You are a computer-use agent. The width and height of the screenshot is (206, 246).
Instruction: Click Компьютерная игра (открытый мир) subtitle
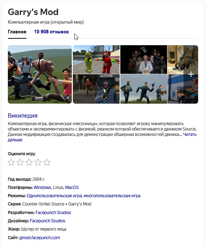click(46, 22)
